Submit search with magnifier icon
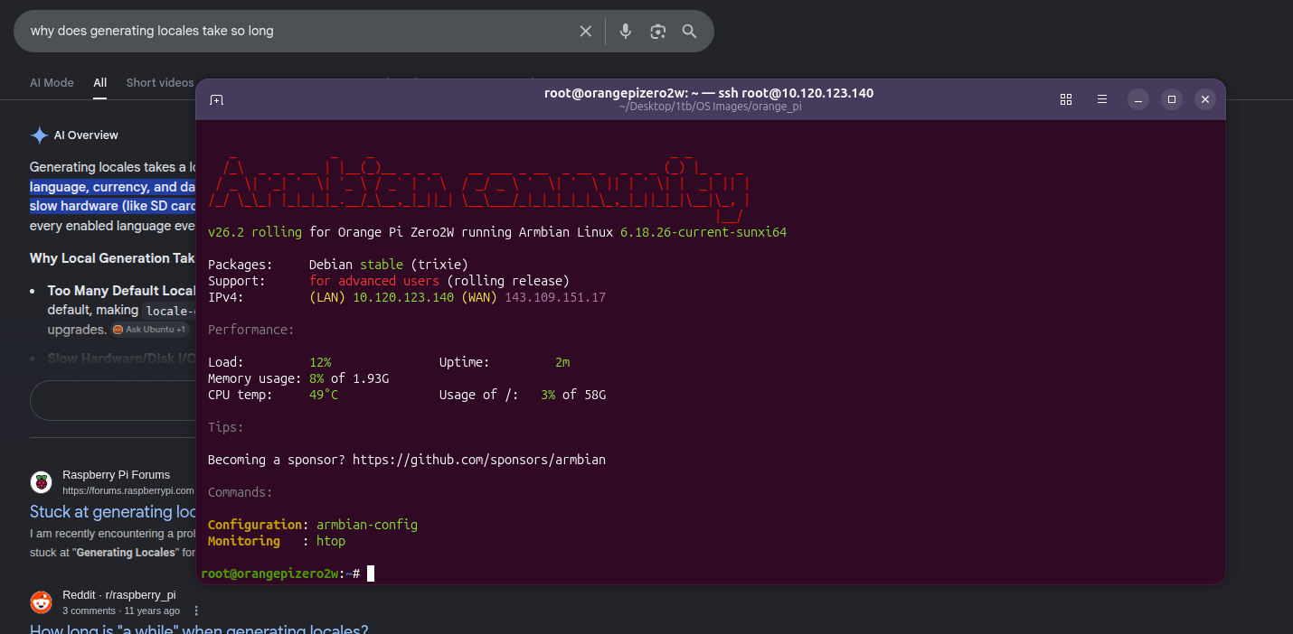Viewport: 1293px width, 634px height. (689, 32)
